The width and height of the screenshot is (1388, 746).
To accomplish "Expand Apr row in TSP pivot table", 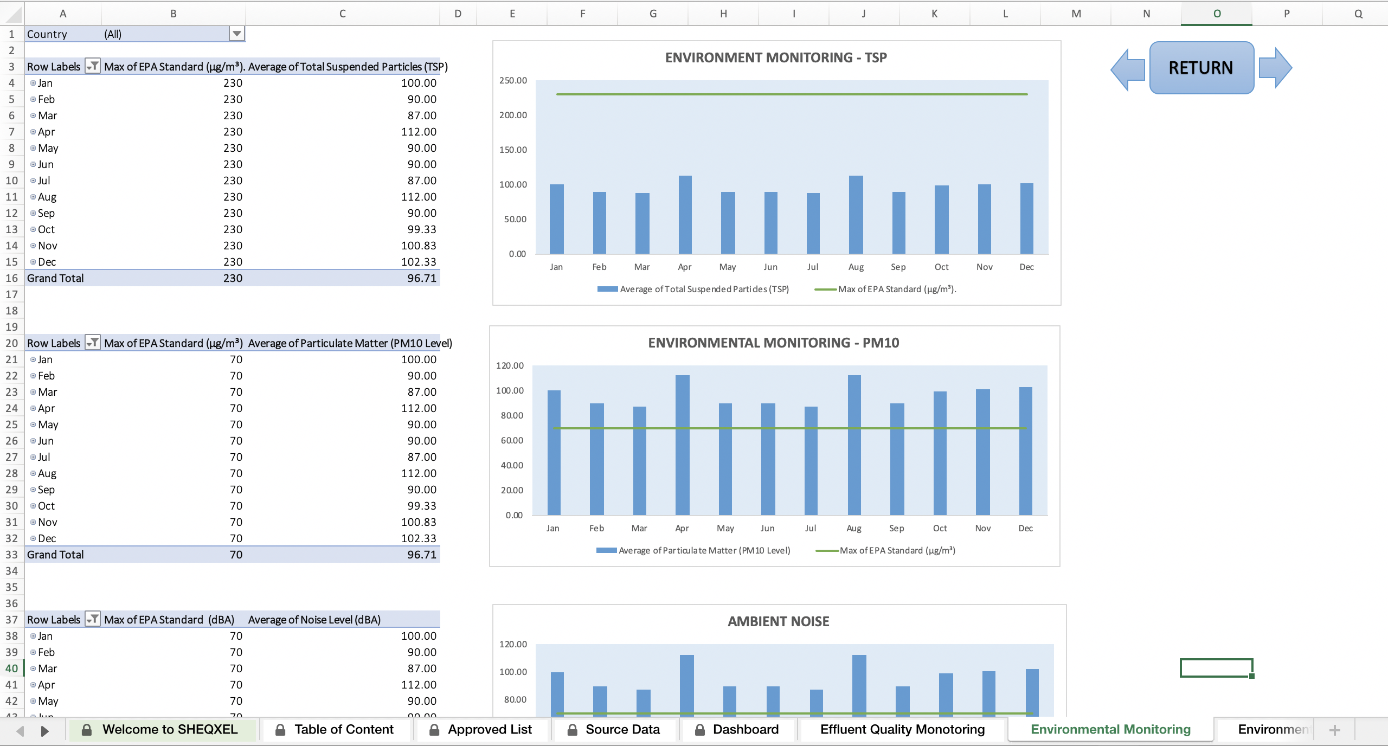I will [33, 132].
